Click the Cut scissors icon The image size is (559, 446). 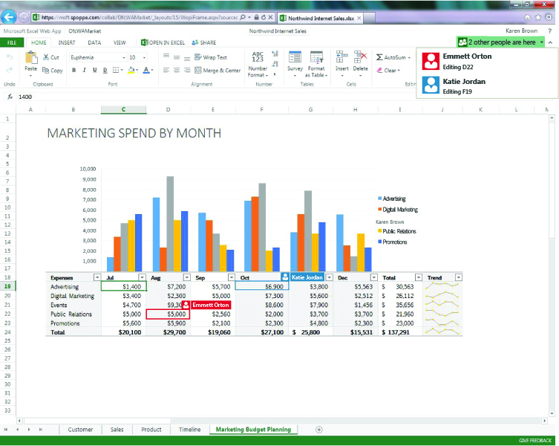46,57
